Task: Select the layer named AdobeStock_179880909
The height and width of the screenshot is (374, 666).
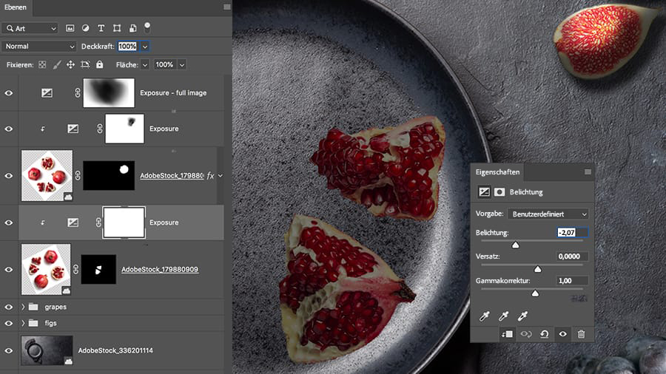Action: (160, 269)
